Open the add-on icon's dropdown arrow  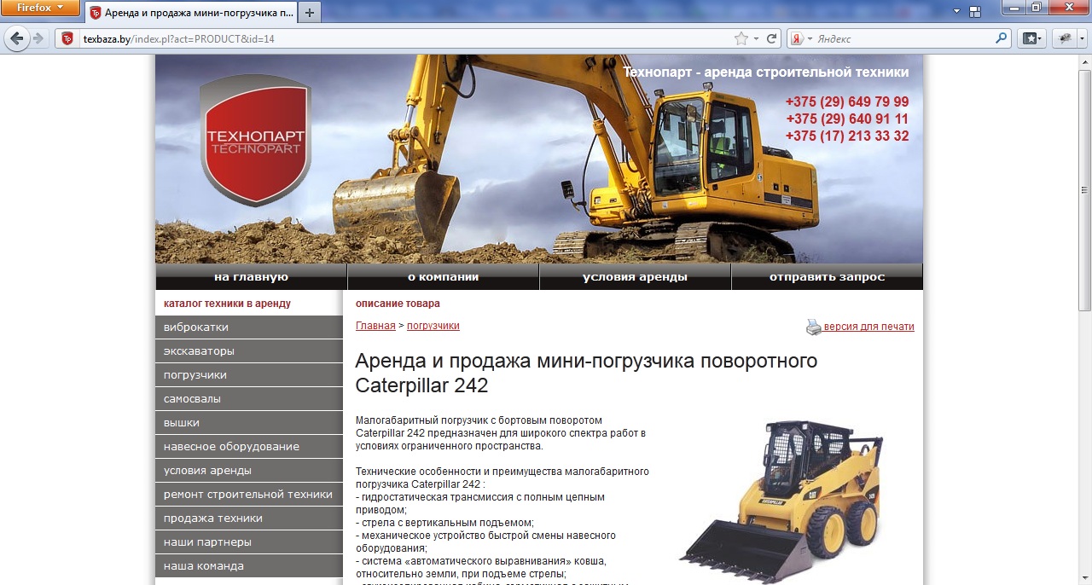pos(1083,38)
